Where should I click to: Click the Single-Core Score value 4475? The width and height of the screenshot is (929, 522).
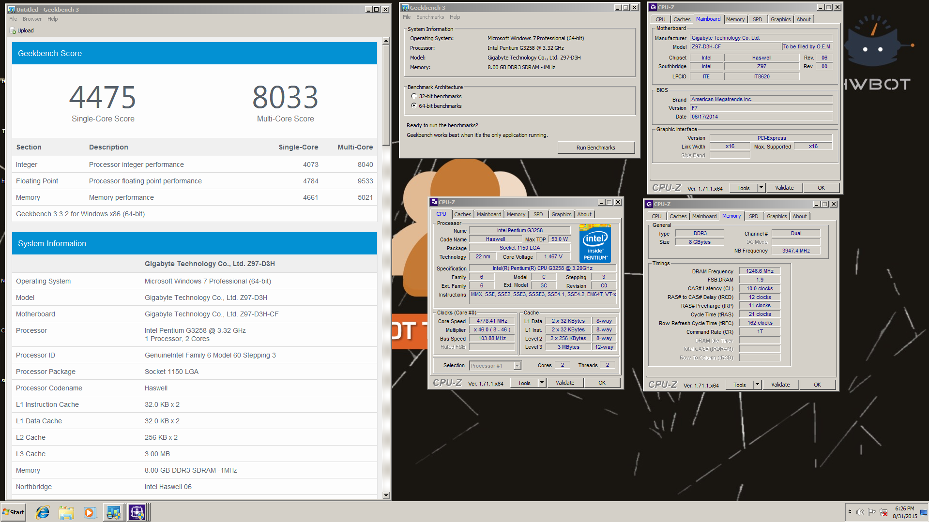pyautogui.click(x=103, y=97)
